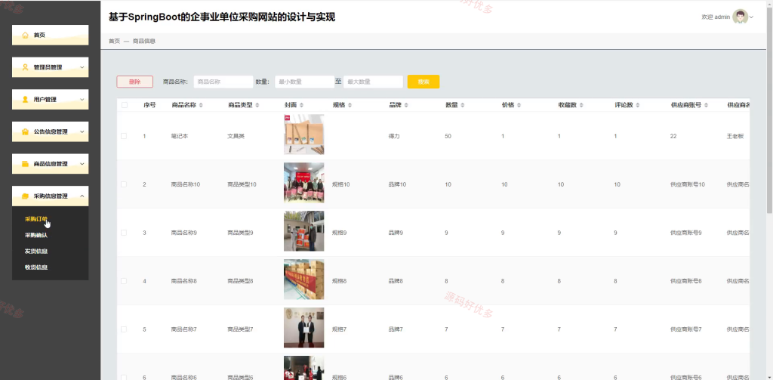Click the 管理员管理 person icon
This screenshot has height=380, width=773.
coord(25,67)
